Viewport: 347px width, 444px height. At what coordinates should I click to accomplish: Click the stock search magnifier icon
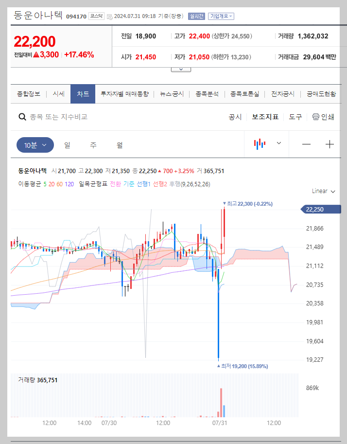click(22, 117)
